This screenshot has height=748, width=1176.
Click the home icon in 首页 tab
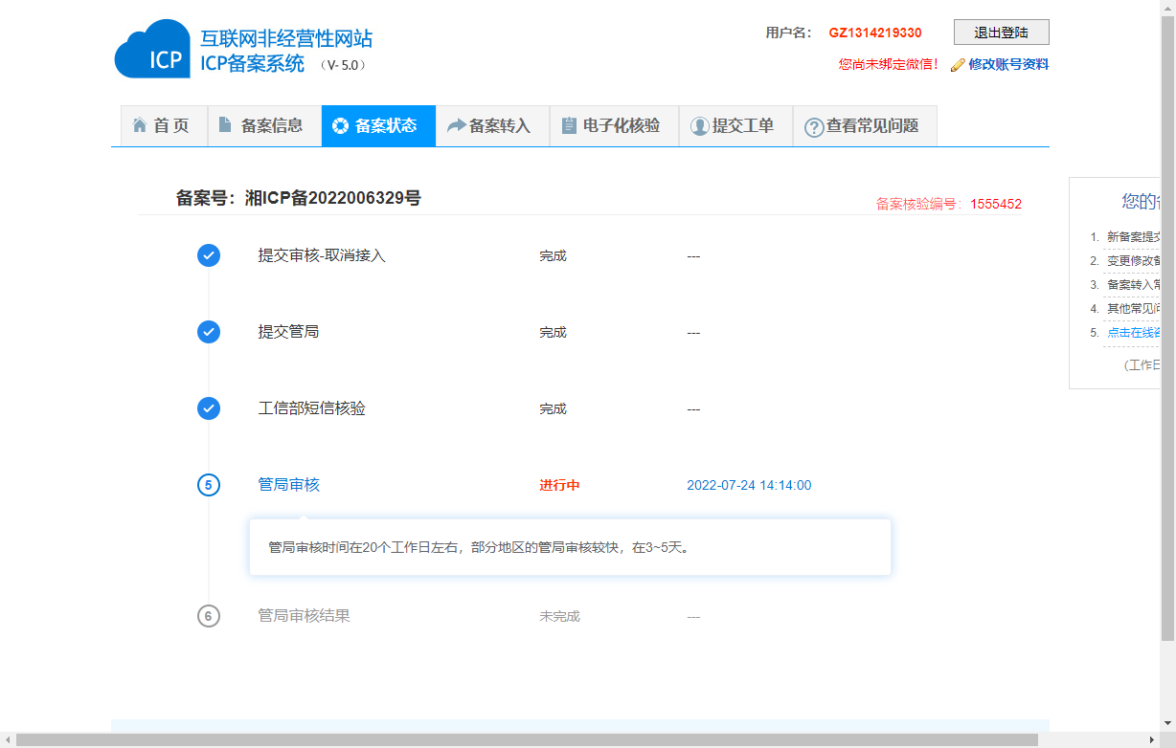tap(140, 125)
